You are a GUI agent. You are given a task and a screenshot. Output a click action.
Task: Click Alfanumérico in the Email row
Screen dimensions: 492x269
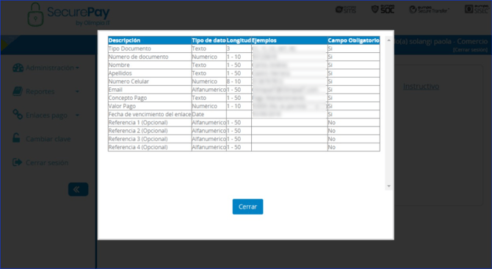point(209,90)
